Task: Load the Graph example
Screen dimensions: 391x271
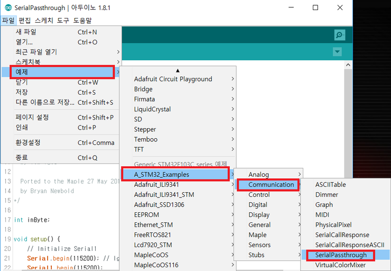Action: tap(346, 204)
